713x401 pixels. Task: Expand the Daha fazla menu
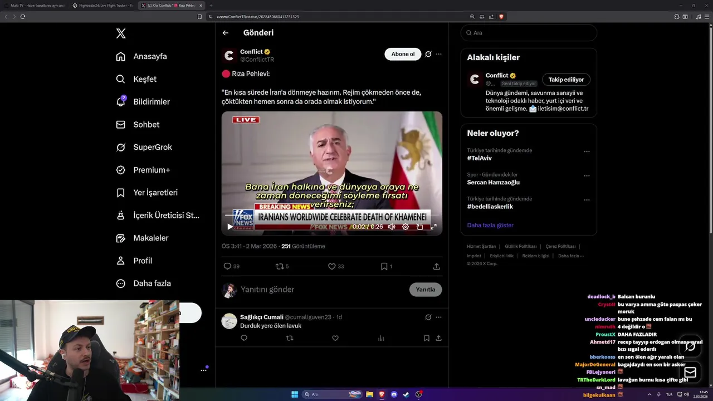point(144,283)
